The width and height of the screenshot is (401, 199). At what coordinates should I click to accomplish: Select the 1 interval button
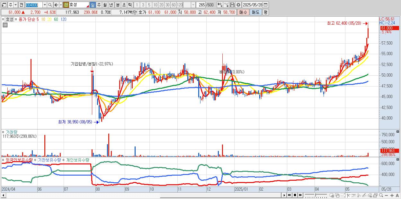pos(137,5)
